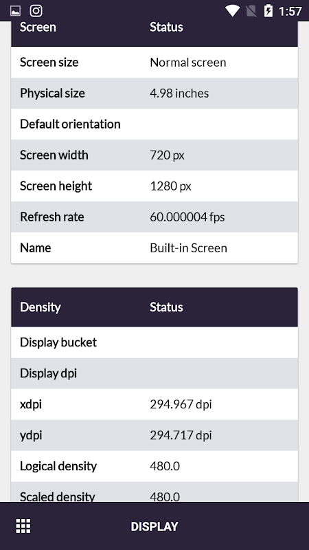Tap the xdpi 294.967 dpi row
Viewport: 309px width, 550px height.
click(154, 404)
